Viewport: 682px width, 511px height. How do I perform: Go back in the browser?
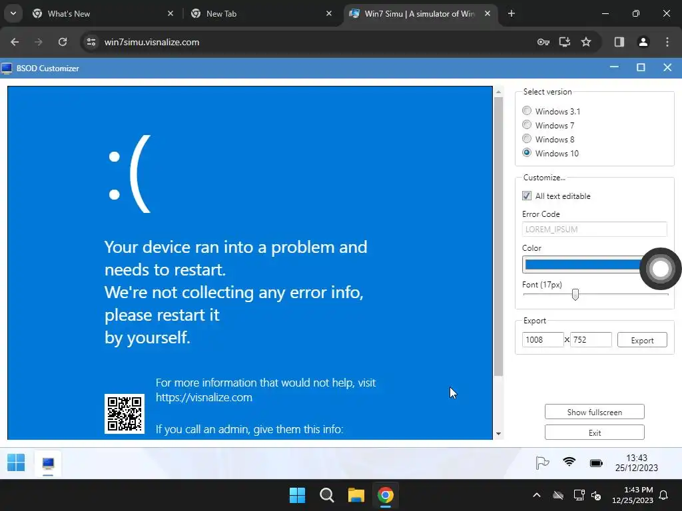[x=15, y=42]
